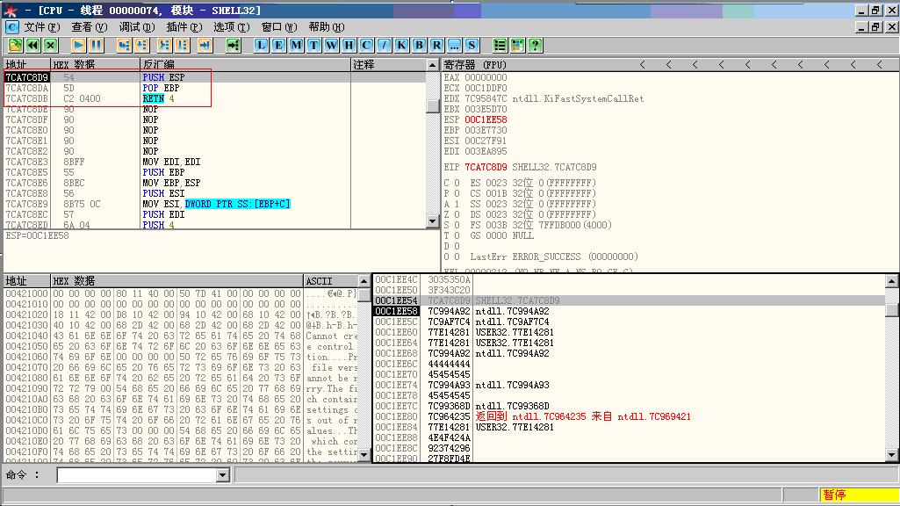900x506 pixels.
Task: Click the stack pane scrollbar down arrow
Action: [x=891, y=455]
